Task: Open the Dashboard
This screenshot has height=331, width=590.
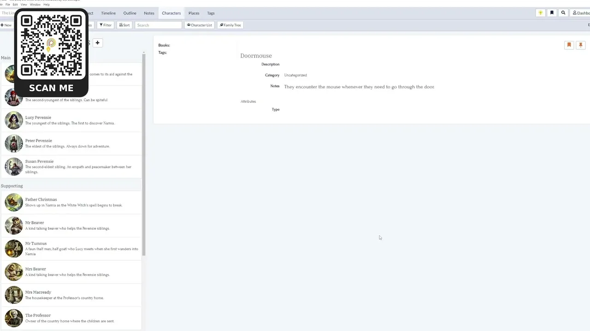Action: [x=581, y=13]
